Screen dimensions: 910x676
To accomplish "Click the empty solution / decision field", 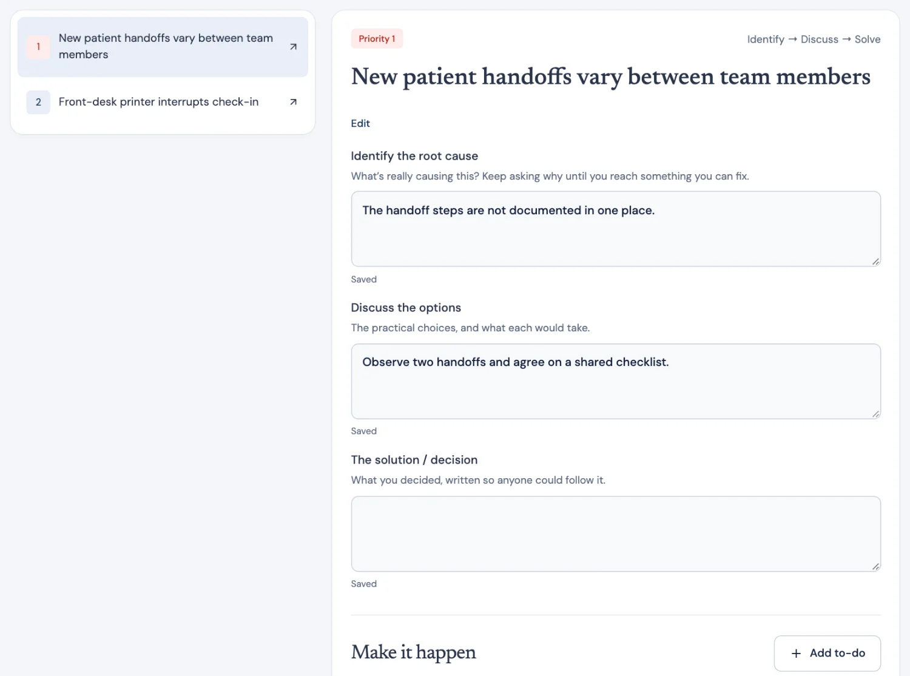I will click(616, 534).
